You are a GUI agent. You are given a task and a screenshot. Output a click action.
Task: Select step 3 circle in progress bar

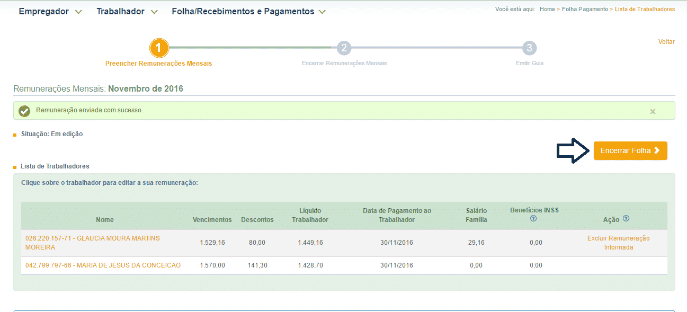[529, 48]
